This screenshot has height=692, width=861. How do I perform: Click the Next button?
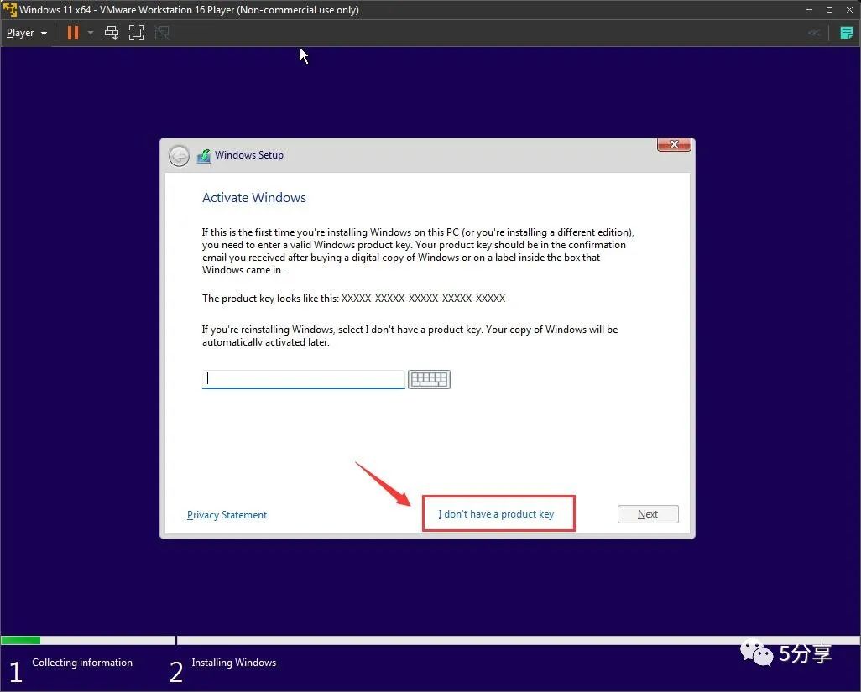(x=648, y=514)
